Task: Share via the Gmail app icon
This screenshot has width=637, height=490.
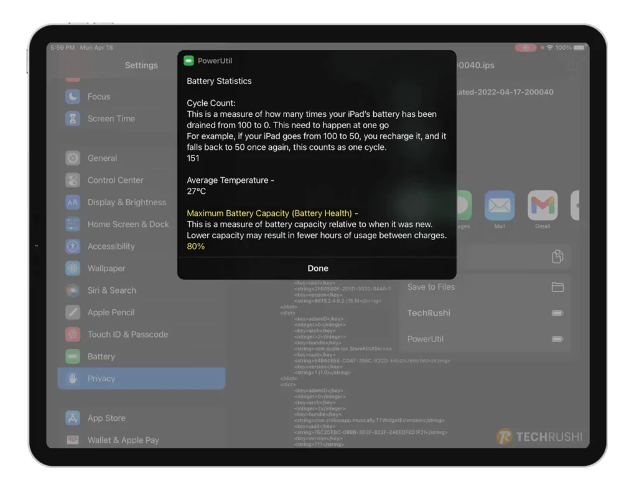Action: [x=542, y=205]
